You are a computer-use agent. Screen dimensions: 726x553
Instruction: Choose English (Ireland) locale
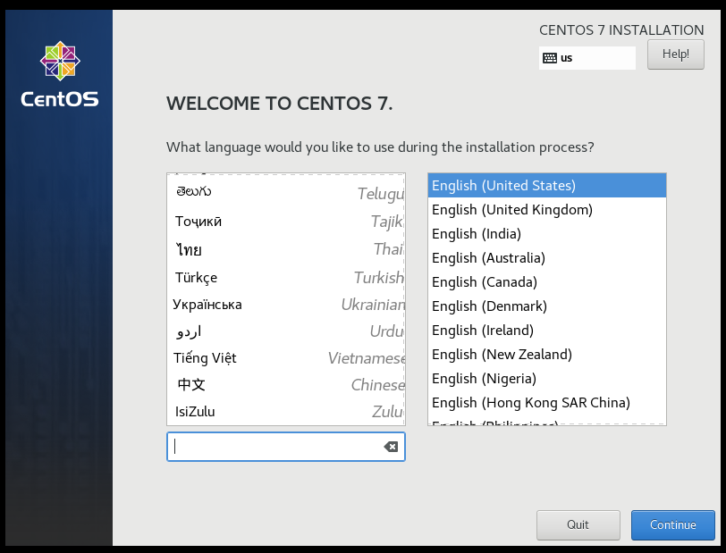coord(547,331)
